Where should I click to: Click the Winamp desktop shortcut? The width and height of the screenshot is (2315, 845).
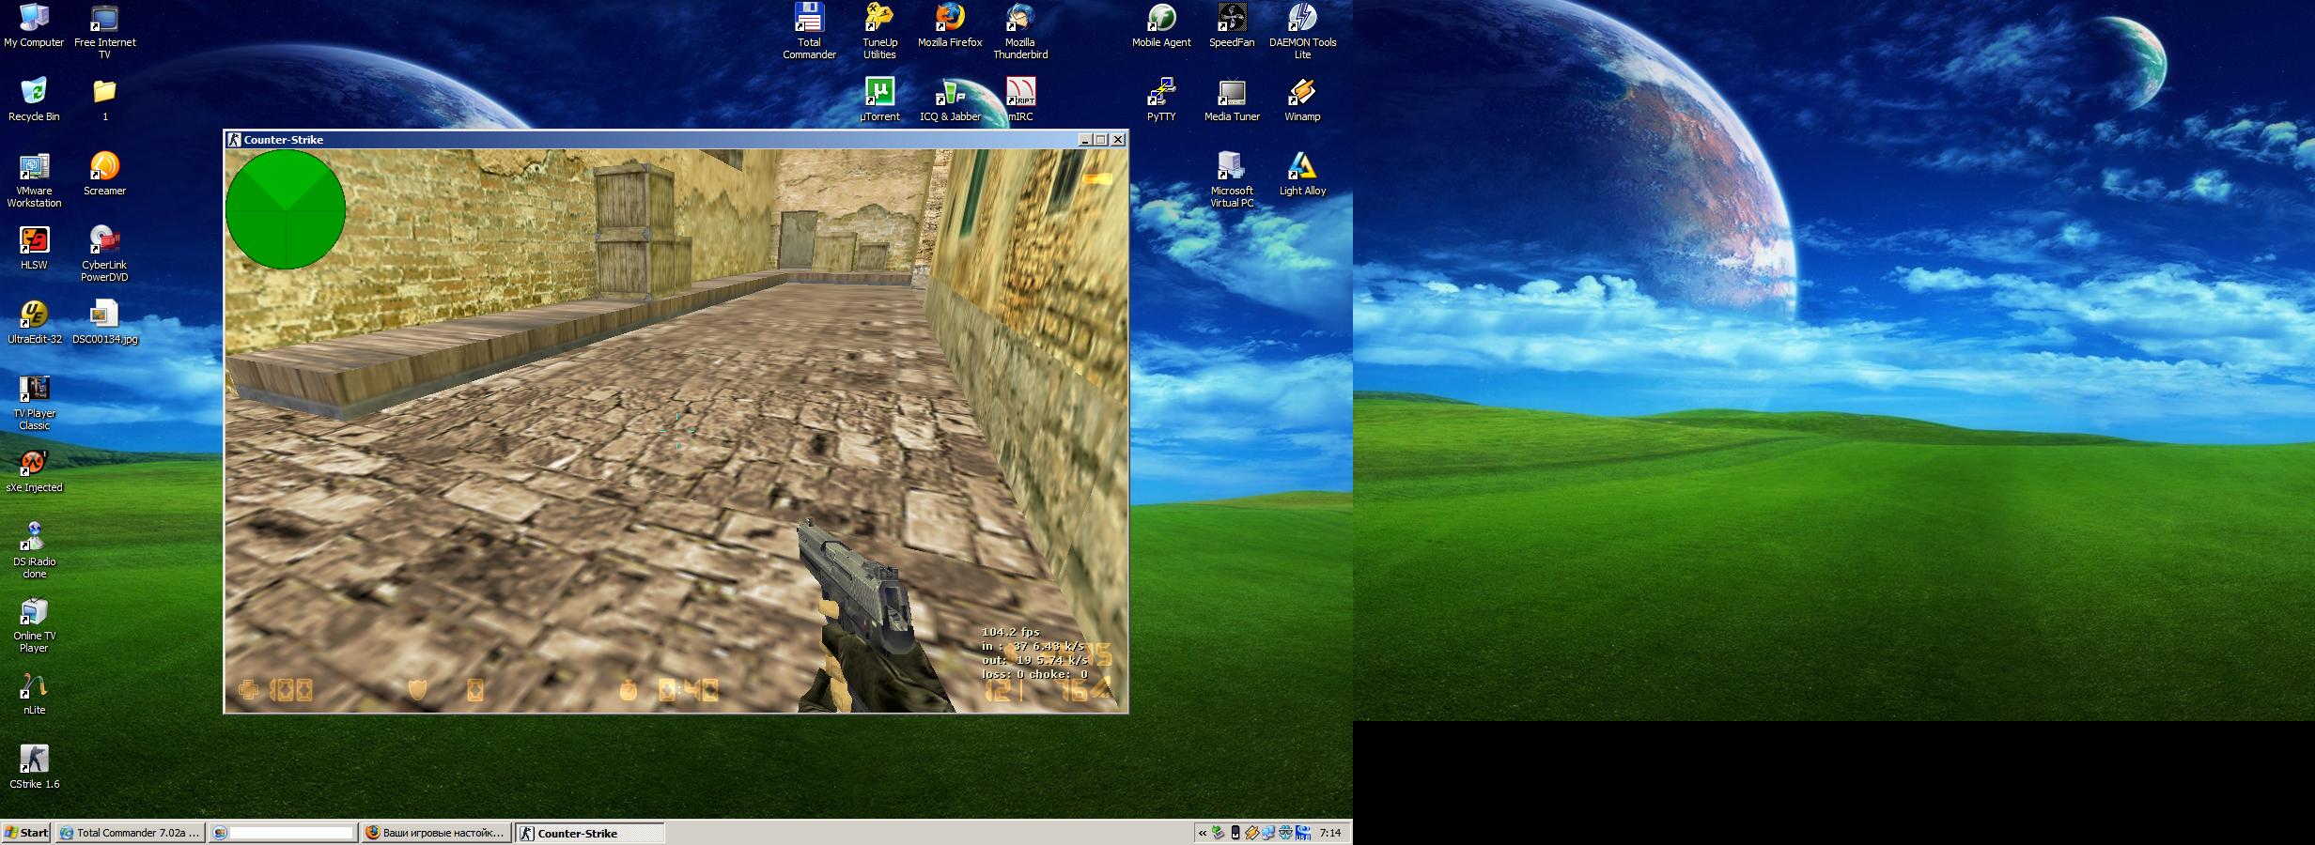pos(1302,93)
